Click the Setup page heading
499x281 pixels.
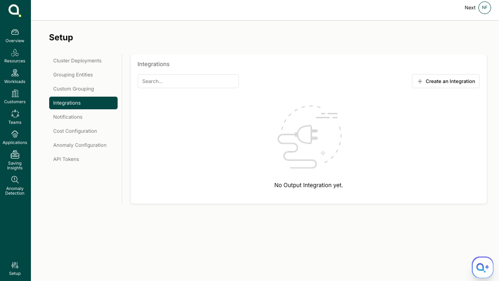click(x=61, y=37)
